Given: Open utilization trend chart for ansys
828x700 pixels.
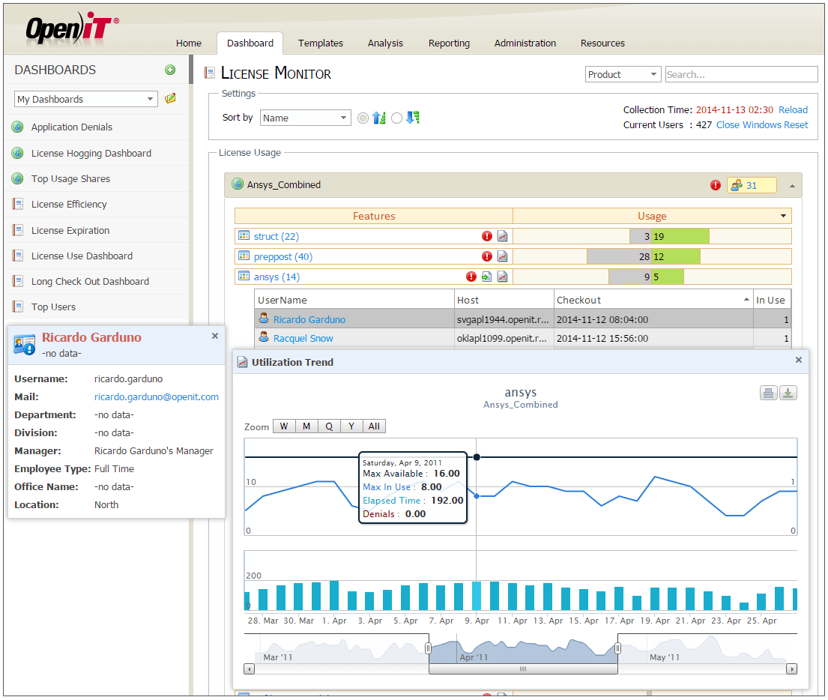Looking at the screenshot, I should tap(502, 277).
